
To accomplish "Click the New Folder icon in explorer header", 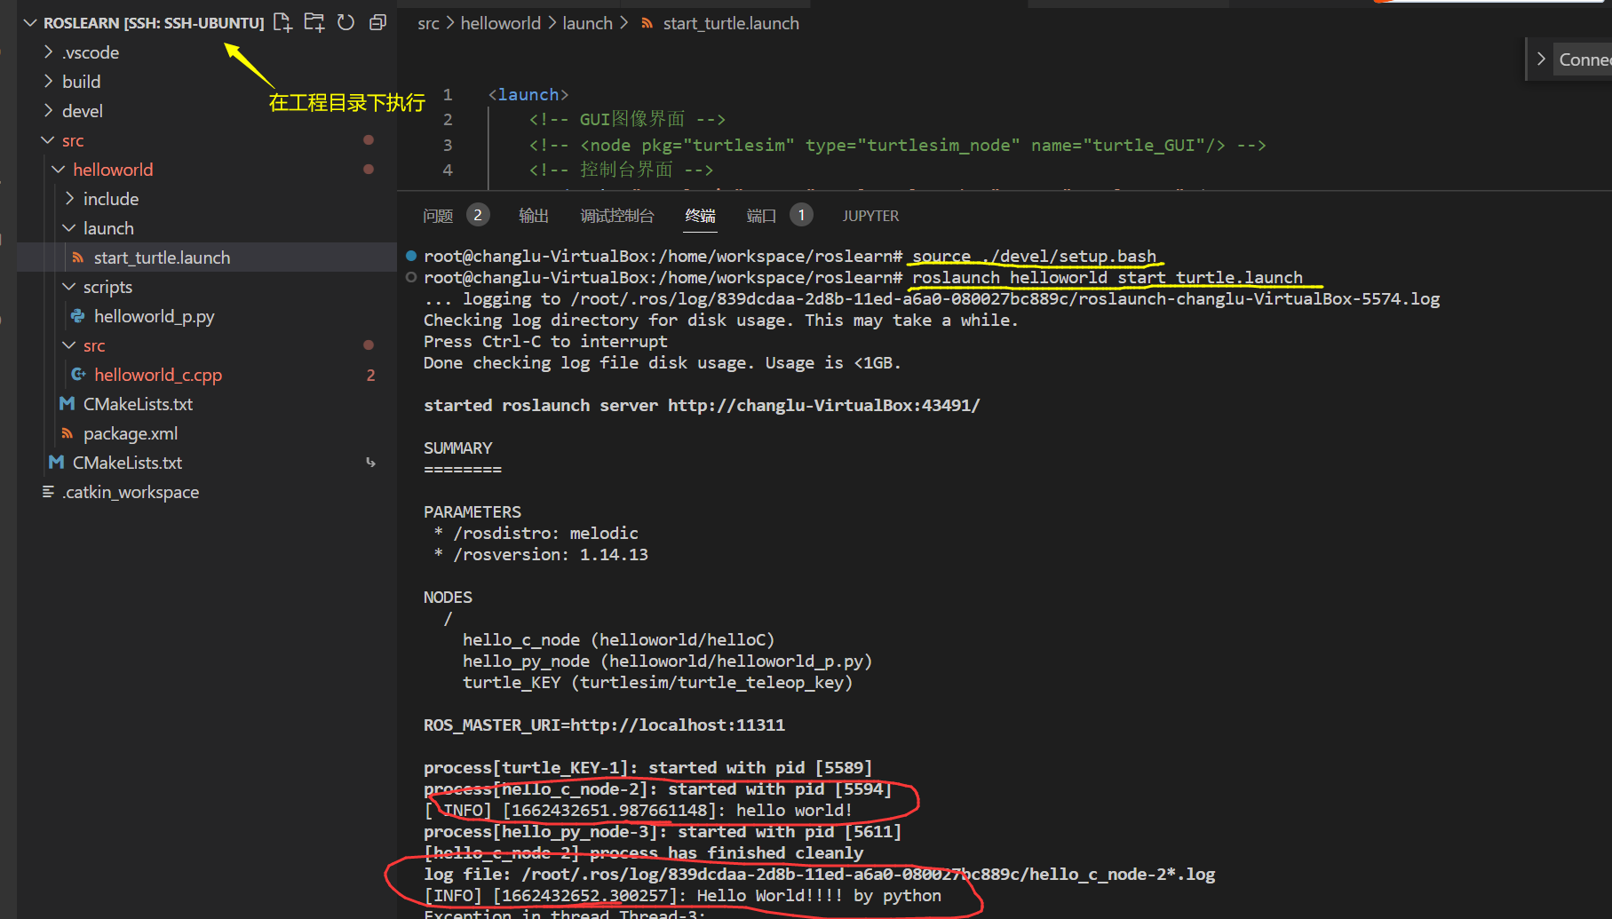I will click(314, 23).
